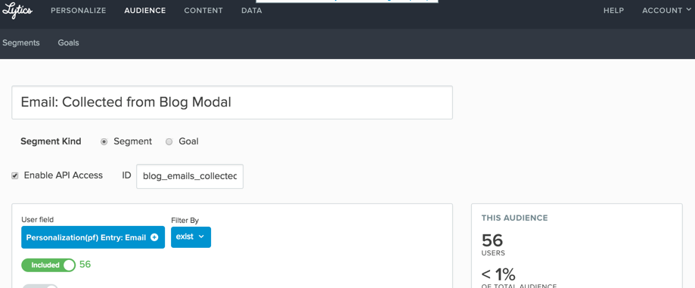Click the plus icon on Personalization Entry Email field
Viewport: 695px width, 288px height.
154,237
